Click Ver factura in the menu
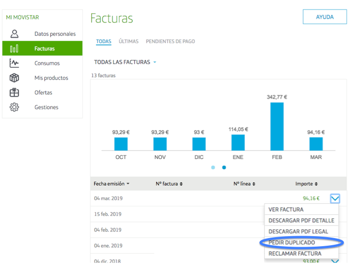 tap(286, 209)
